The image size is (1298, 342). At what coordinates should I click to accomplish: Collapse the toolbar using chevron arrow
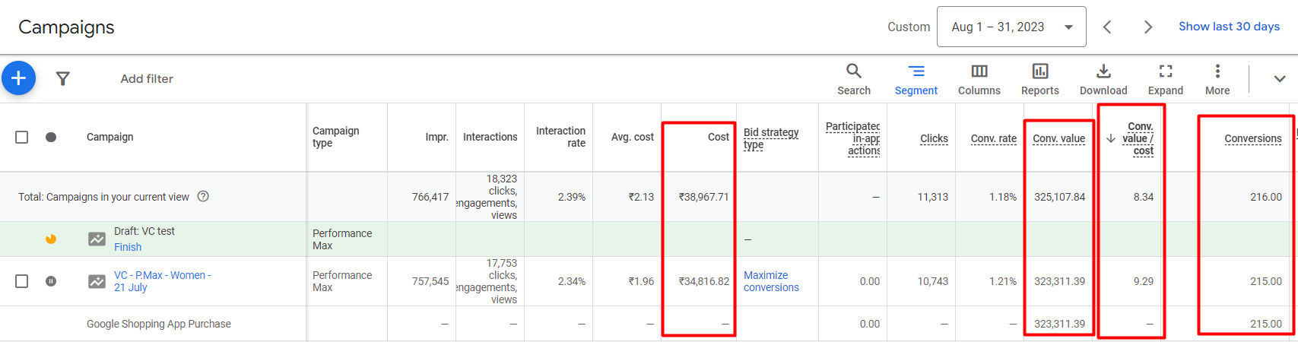[x=1280, y=79]
